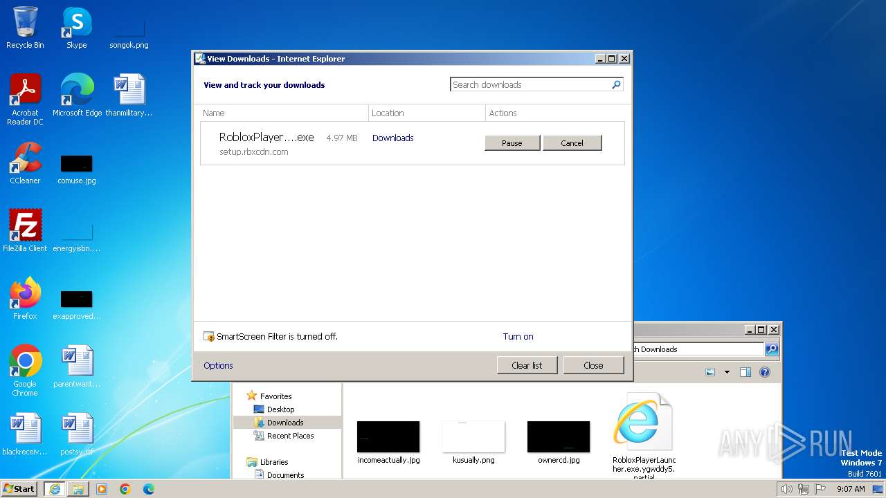
Task: Open the Explorer view options dropdown arrow
Action: pyautogui.click(x=727, y=372)
